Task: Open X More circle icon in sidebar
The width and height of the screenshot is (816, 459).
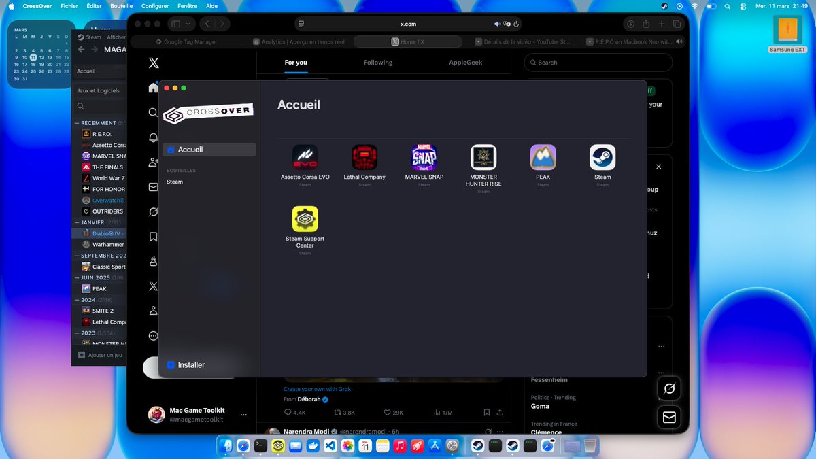Action: point(154,336)
